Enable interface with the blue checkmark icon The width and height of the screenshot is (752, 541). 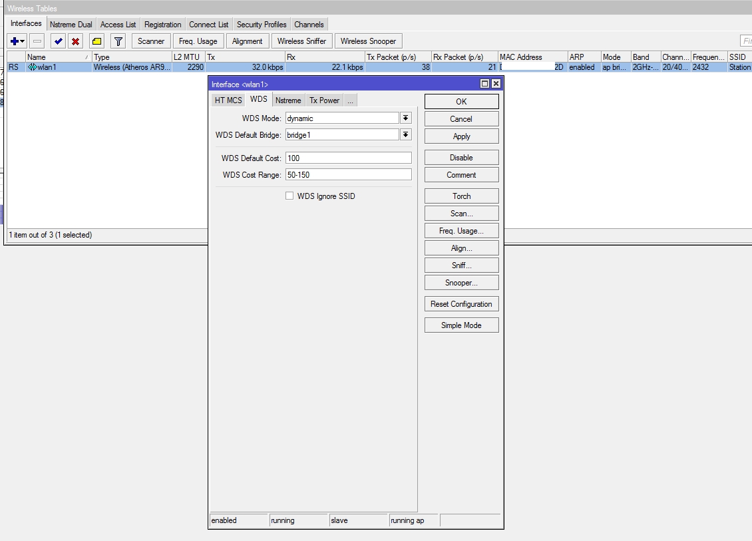(59, 41)
